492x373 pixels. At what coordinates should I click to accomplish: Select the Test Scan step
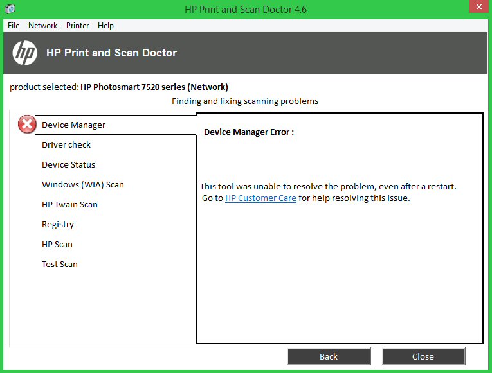60,265
